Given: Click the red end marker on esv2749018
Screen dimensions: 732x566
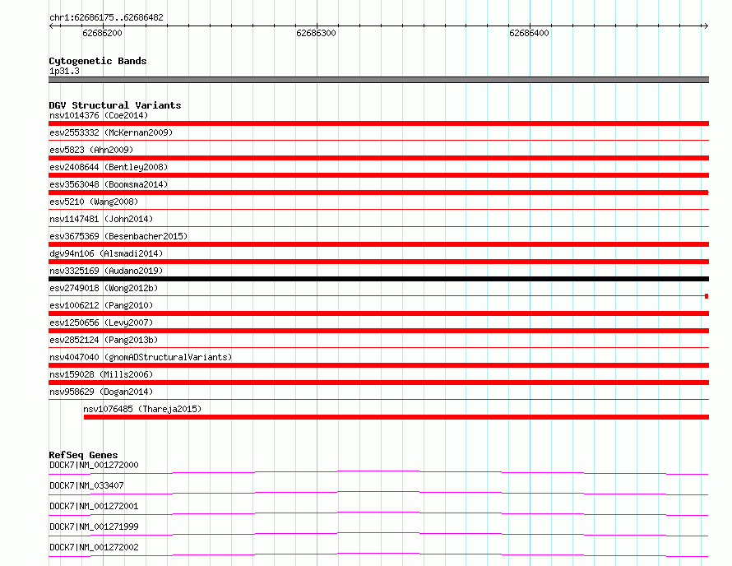Looking at the screenshot, I should pyautogui.click(x=707, y=296).
